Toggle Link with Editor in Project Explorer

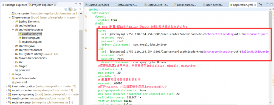[70, 9]
